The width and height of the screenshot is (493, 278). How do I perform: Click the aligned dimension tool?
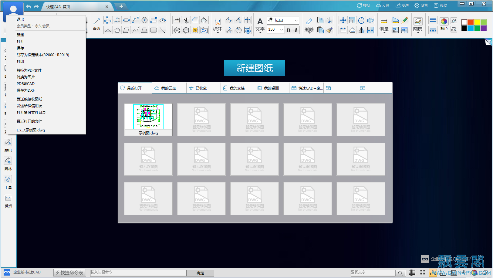pos(229,20)
